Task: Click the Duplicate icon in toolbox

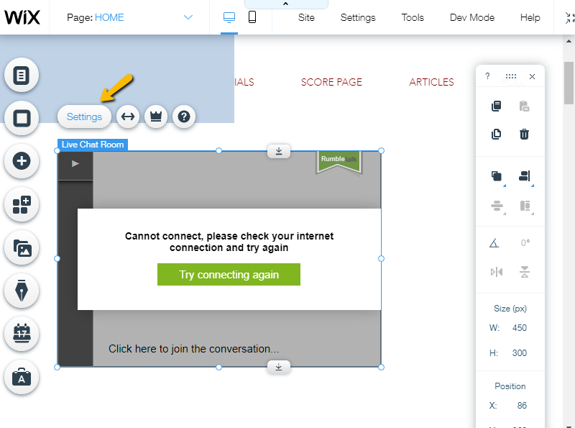Action: [x=496, y=134]
